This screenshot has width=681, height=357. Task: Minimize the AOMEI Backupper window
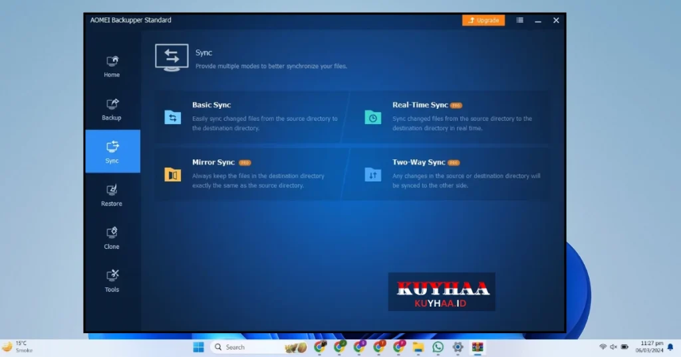point(537,21)
